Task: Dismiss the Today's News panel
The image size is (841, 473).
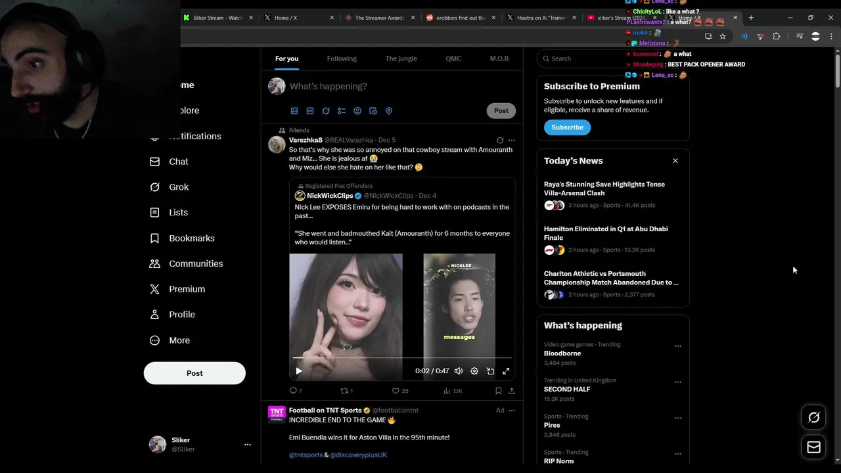Action: [x=675, y=161]
